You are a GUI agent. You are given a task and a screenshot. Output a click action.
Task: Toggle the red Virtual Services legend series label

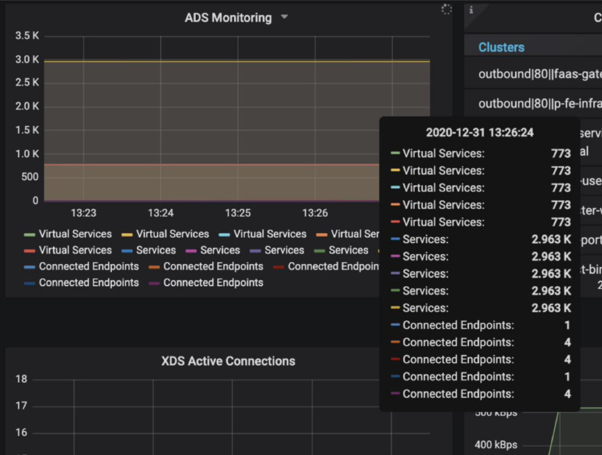click(75, 250)
